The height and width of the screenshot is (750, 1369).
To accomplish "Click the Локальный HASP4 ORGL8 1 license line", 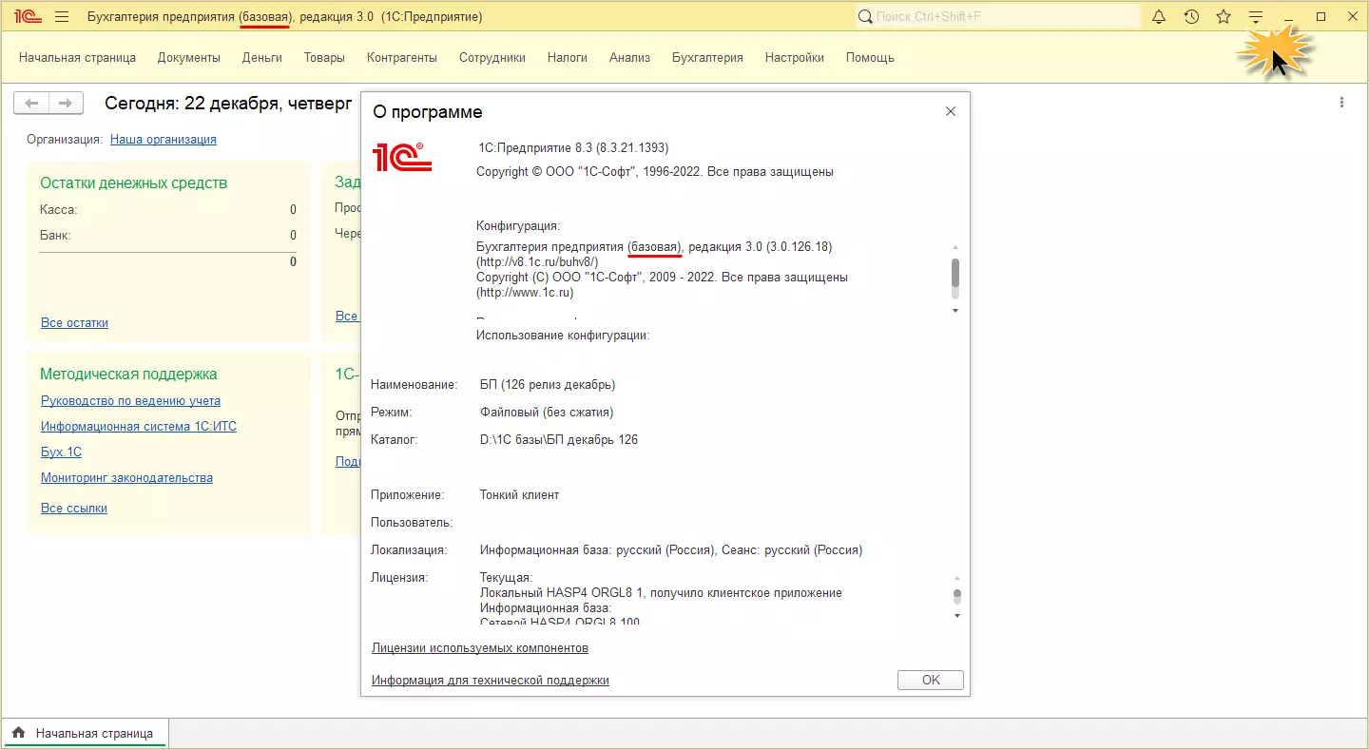I will tap(661, 592).
